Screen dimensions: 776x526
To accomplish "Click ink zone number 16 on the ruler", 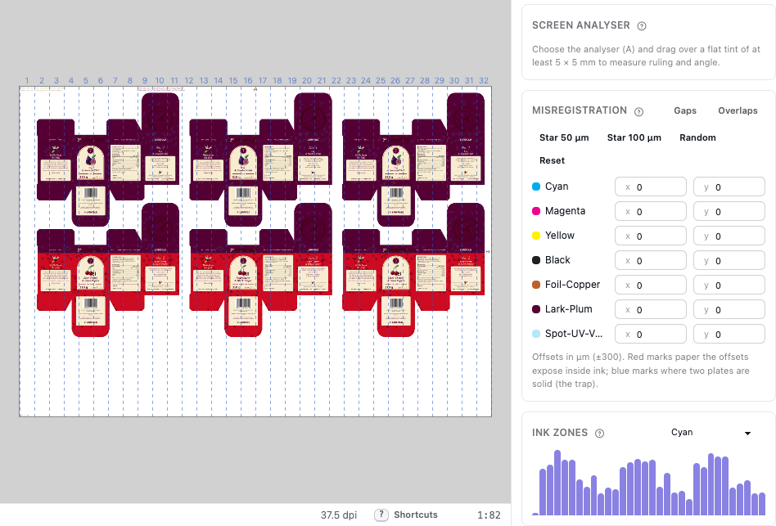I will (248, 81).
